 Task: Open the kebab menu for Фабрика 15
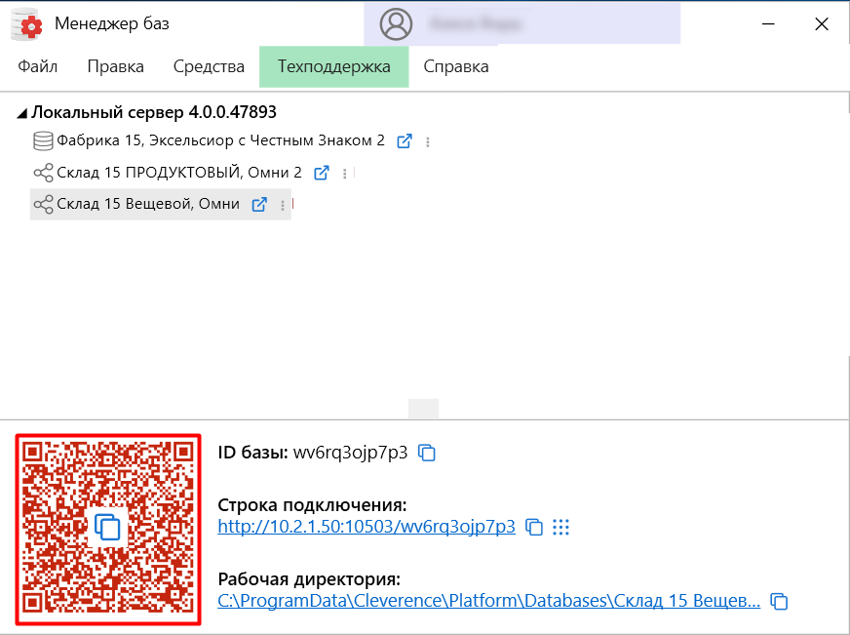click(427, 140)
